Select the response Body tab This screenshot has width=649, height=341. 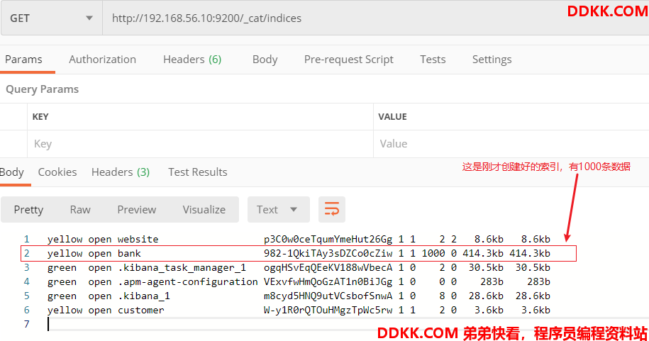coord(12,172)
